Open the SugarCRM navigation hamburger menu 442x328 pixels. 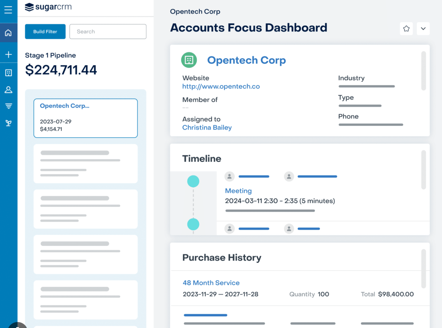(x=8, y=10)
